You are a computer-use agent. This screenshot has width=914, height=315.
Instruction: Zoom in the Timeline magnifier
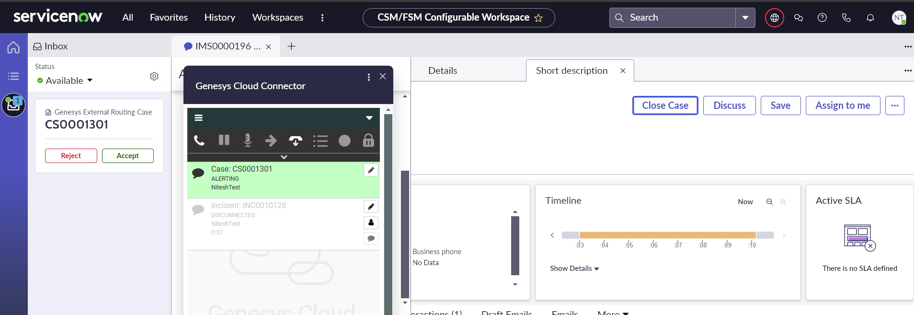coord(783,202)
